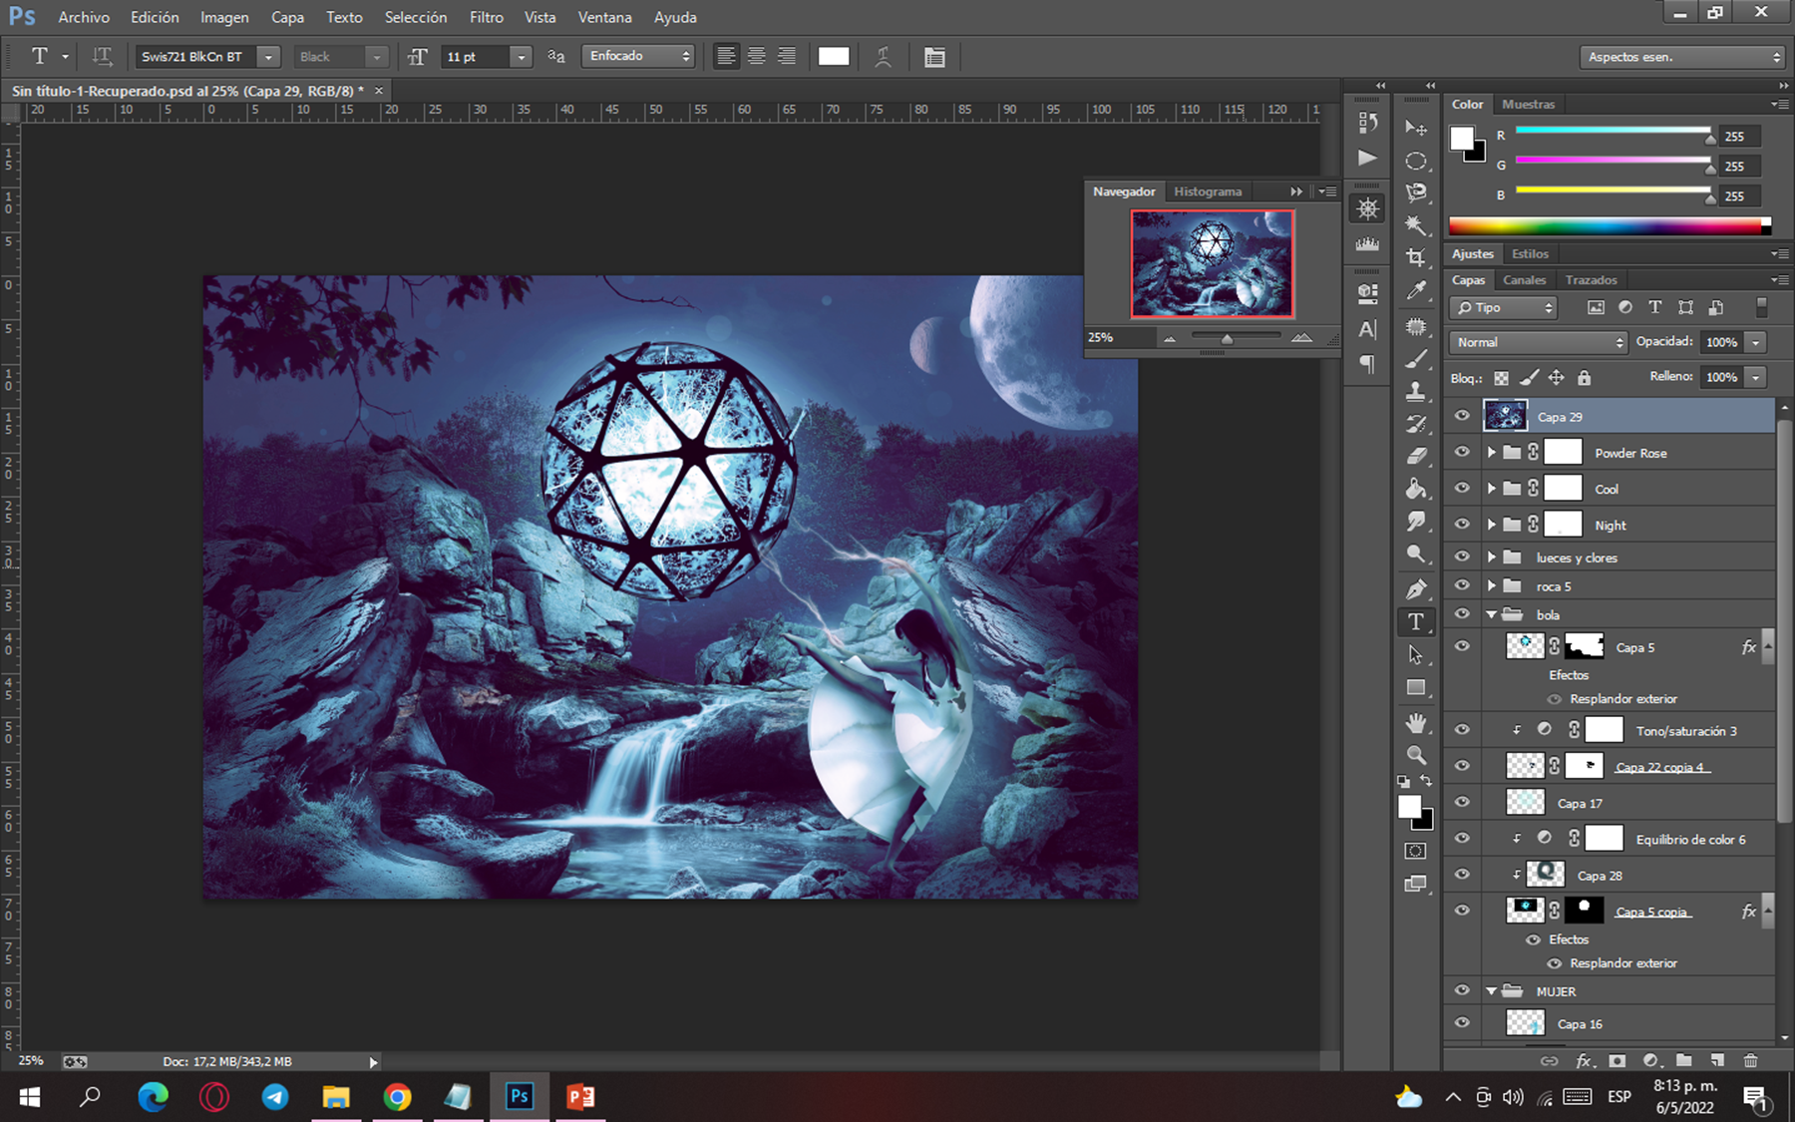Click the lock all layer button
The image size is (1795, 1122).
coord(1584,378)
